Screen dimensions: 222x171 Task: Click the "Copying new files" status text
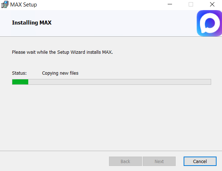[x=60, y=73]
